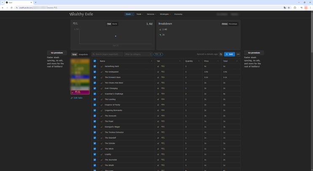This screenshot has width=313, height=171.
Task: Toggle the select-all checkbox in table header
Action: click(95, 61)
